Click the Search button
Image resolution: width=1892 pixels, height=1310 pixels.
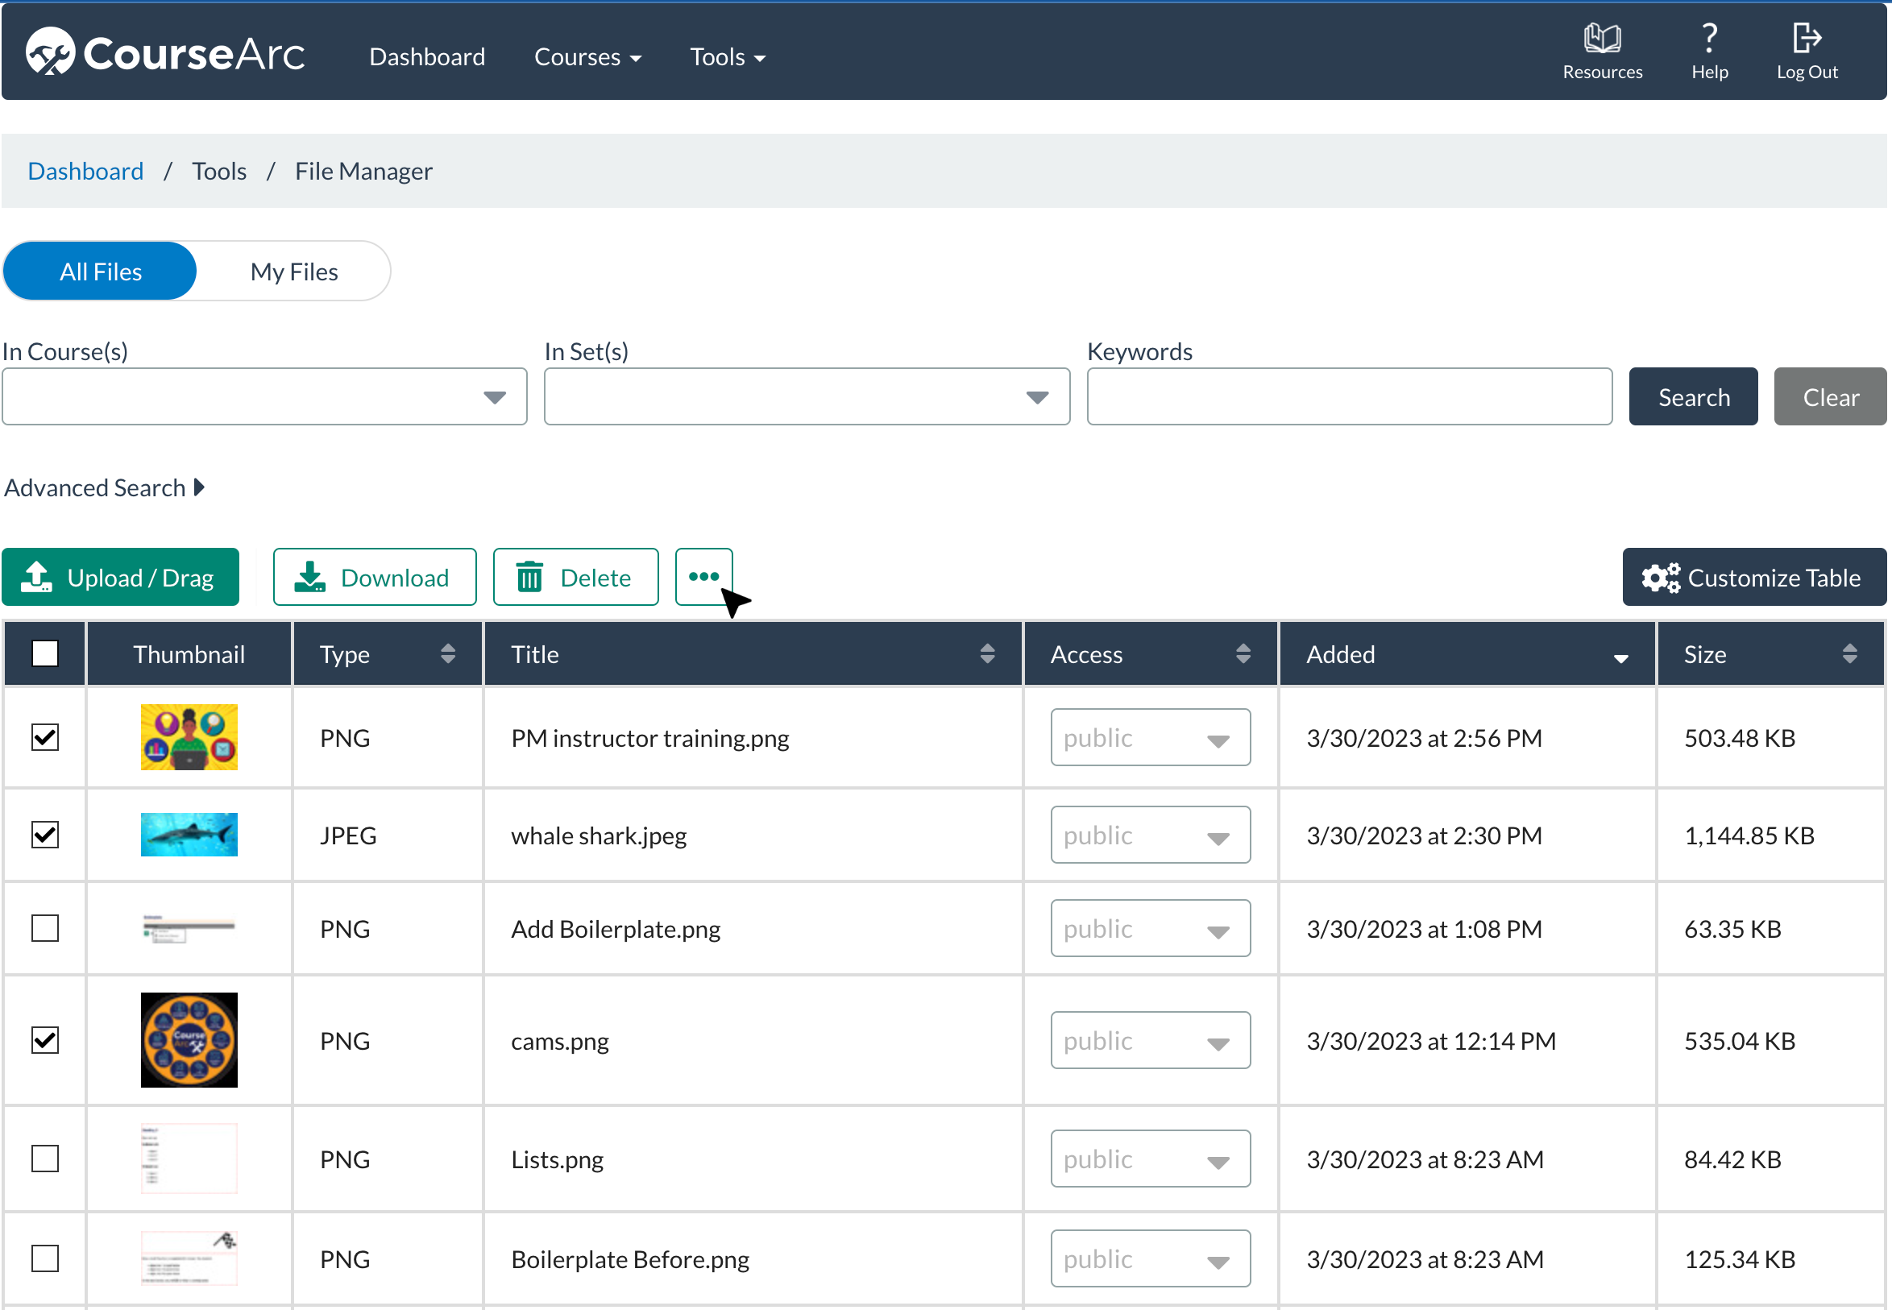pos(1692,397)
